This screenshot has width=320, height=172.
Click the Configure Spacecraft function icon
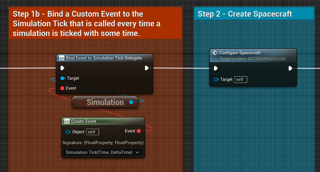215,53
